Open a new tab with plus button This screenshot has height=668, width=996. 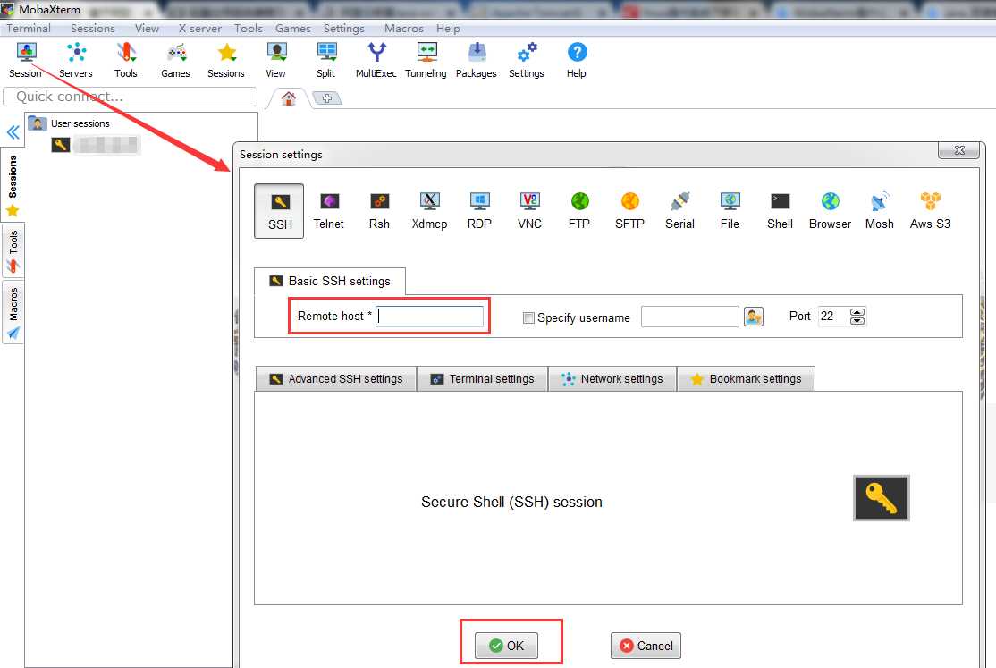[x=326, y=98]
